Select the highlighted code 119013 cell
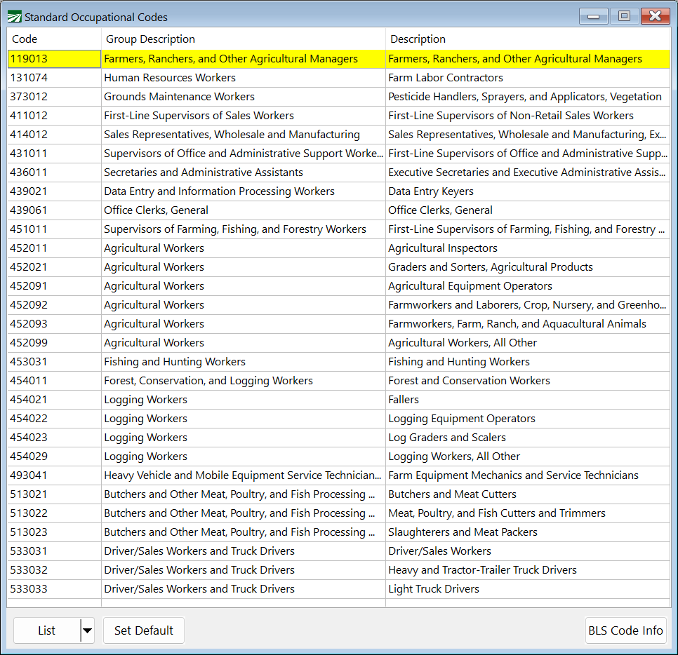Screen dimensions: 678x655 [29, 59]
